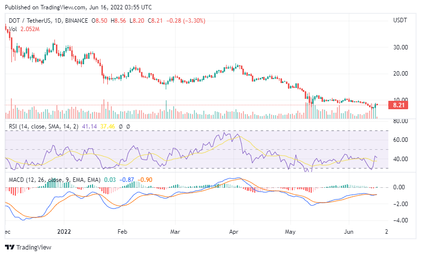The width and height of the screenshot is (421, 256).
Task: Click the Jun label on time axis
Action: click(x=349, y=231)
